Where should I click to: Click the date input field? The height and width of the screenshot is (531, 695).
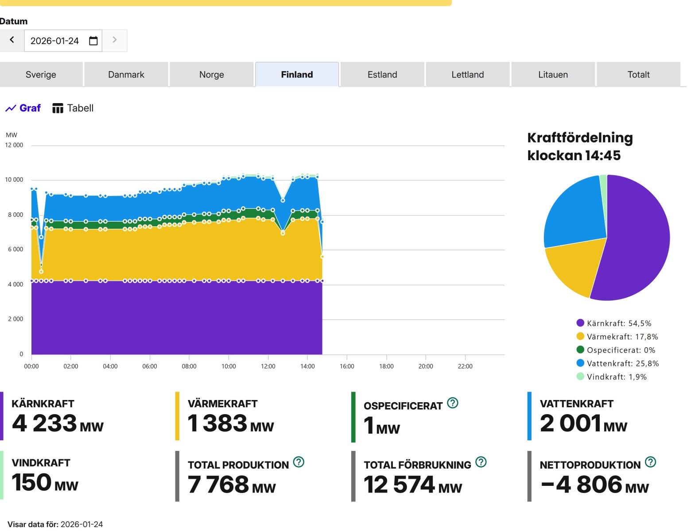[55, 41]
